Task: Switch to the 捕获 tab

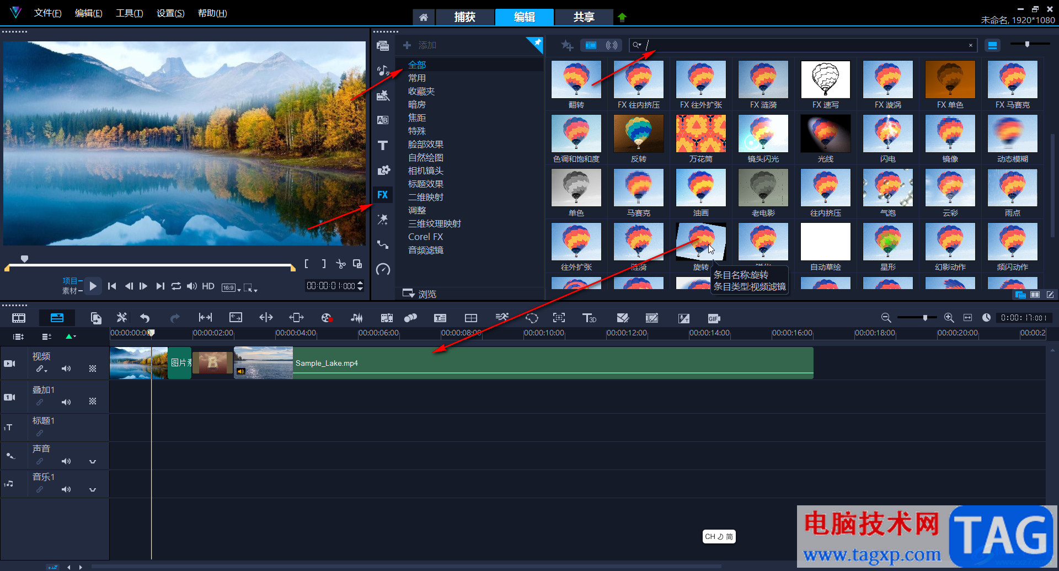Action: click(465, 17)
